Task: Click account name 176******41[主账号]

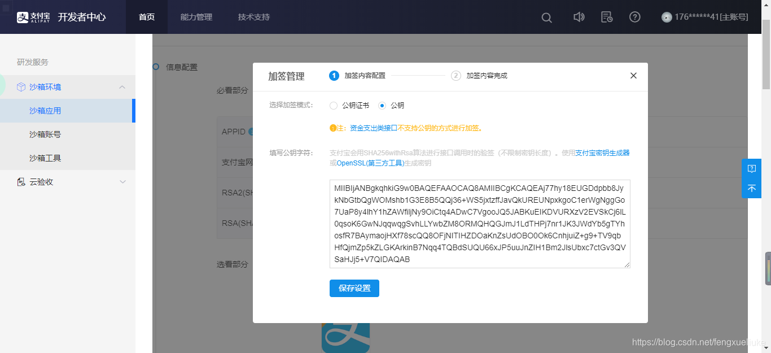Action: pos(711,17)
